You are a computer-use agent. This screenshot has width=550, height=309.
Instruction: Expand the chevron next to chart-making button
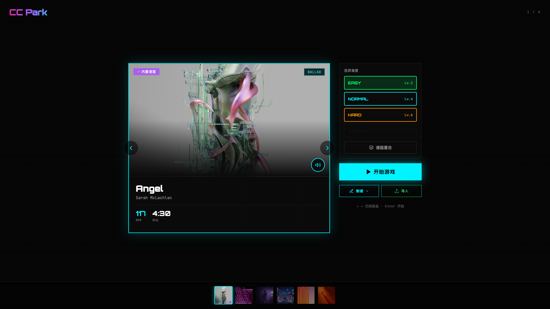tap(367, 191)
